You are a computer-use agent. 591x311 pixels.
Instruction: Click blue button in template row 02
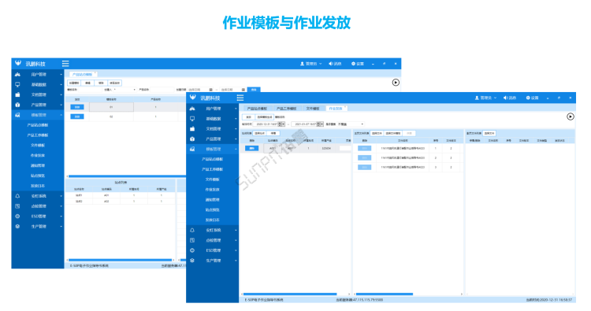[x=77, y=117]
